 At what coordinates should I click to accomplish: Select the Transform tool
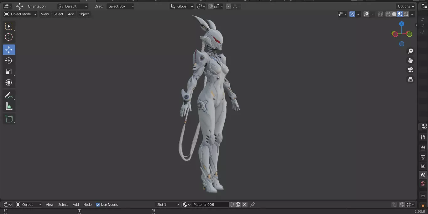click(9, 82)
